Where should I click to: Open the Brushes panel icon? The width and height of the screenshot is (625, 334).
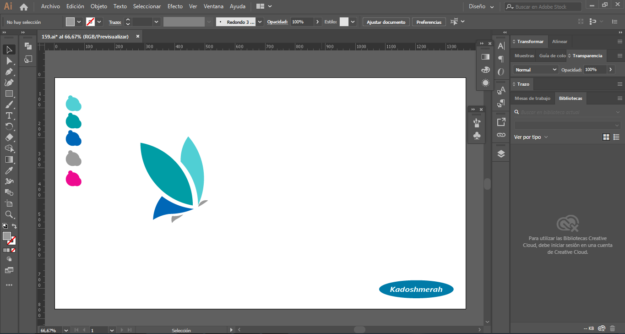(477, 123)
